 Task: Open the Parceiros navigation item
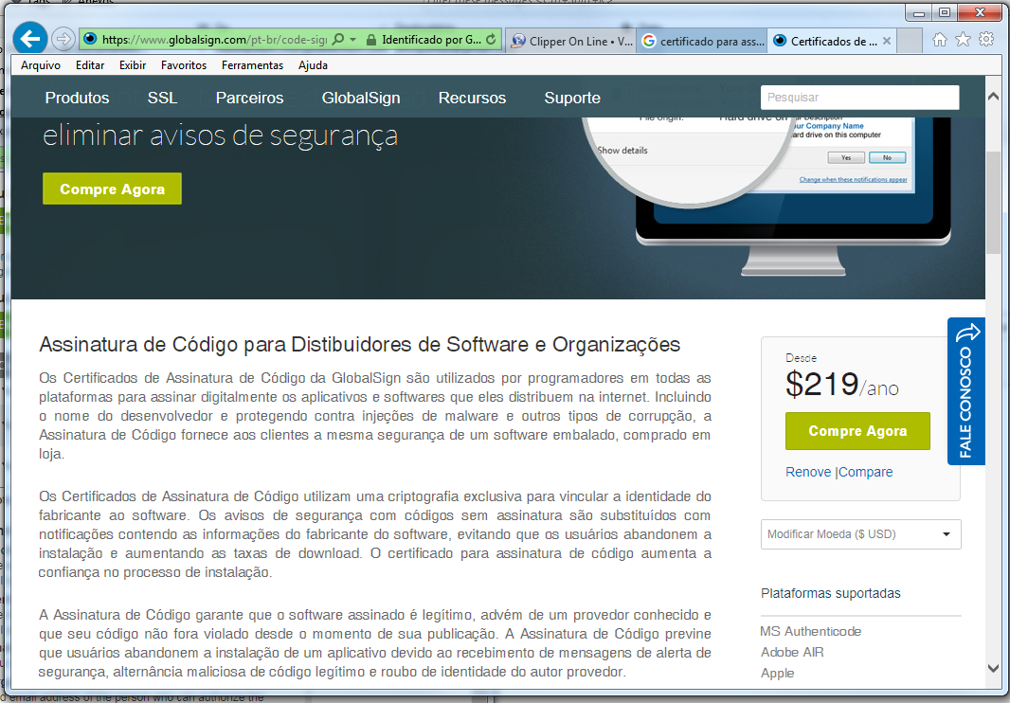tap(250, 98)
